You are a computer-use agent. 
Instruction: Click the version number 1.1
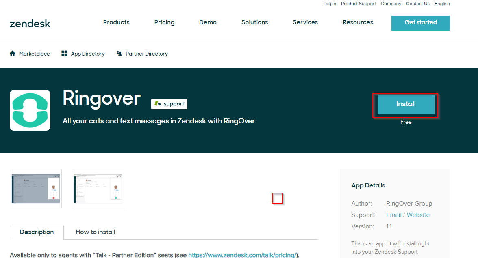[x=389, y=226]
